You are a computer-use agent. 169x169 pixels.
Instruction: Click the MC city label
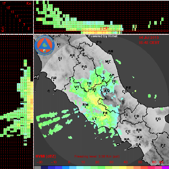[108, 62]
